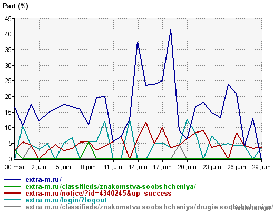Click the Part (%) axis title
Viewport: 274px width, 213px height.
(15, 6)
